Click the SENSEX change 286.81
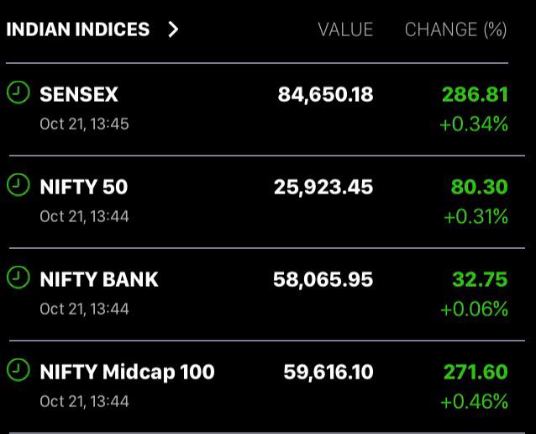The image size is (536, 434). point(475,94)
